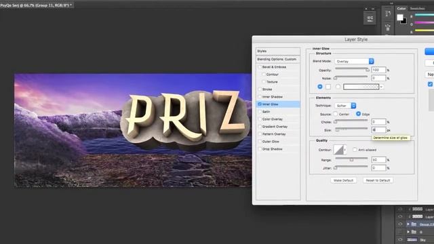
Task: Click the Sky layer thumbnail
Action: pos(412,239)
